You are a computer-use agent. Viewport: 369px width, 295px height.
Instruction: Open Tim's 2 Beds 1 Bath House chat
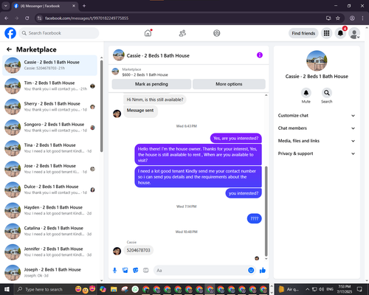coord(49,86)
